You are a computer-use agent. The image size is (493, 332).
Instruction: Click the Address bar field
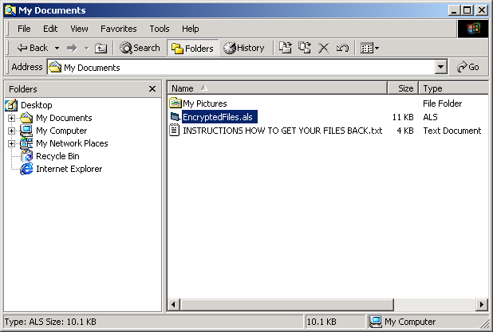pos(241,67)
